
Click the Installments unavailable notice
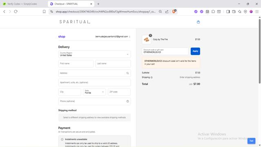94,141
